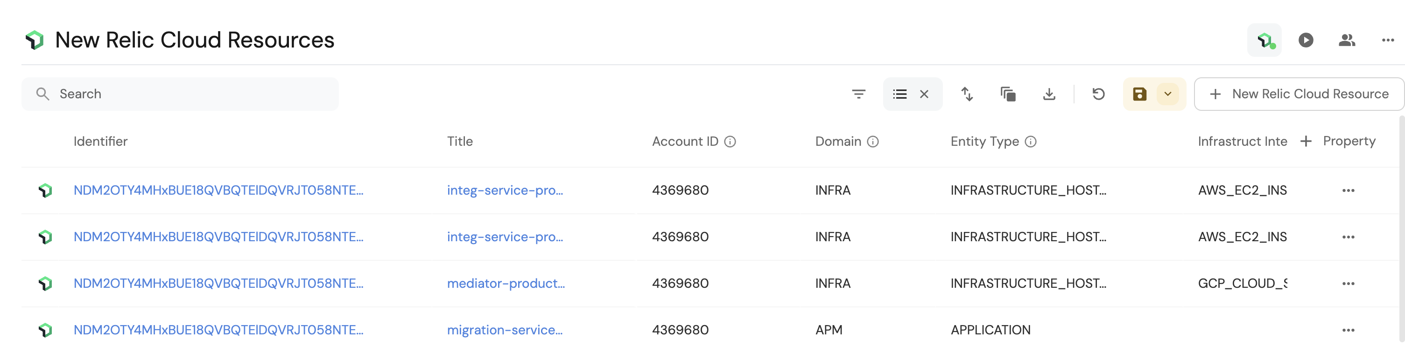This screenshot has width=1405, height=353.
Task: Click the Entity Type column header
Action: point(984,142)
